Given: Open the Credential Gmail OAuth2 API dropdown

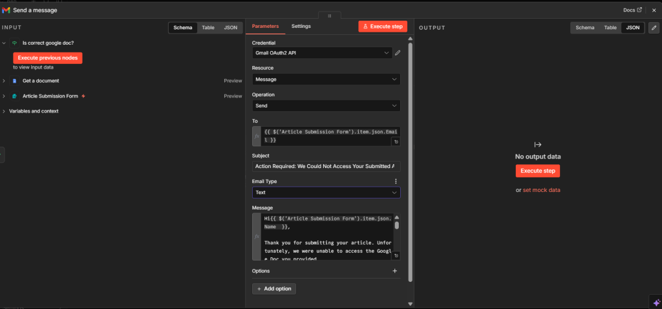Looking at the screenshot, I should click(x=322, y=53).
